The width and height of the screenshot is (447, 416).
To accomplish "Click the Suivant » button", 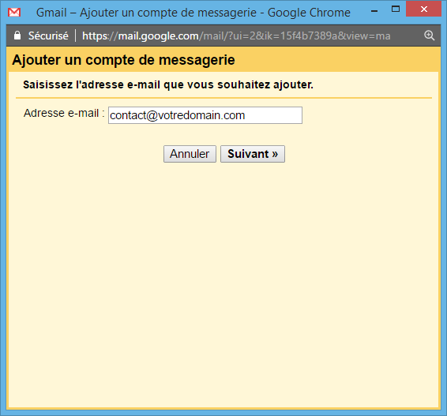I will (252, 154).
